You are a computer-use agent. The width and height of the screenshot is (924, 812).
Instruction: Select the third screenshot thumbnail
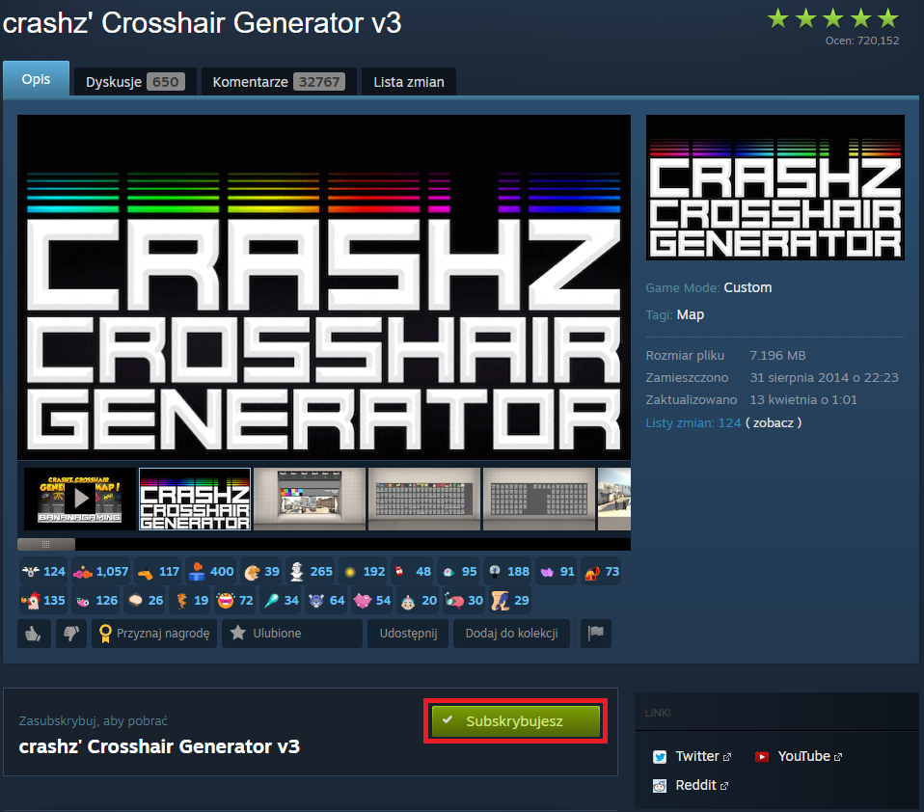point(310,499)
